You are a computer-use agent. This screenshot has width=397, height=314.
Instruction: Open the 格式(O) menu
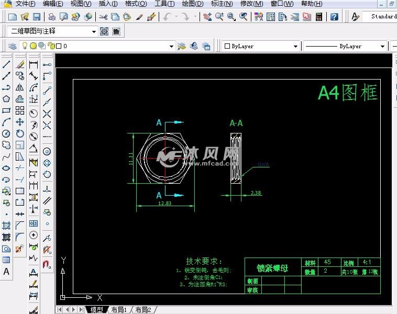pos(135,4)
